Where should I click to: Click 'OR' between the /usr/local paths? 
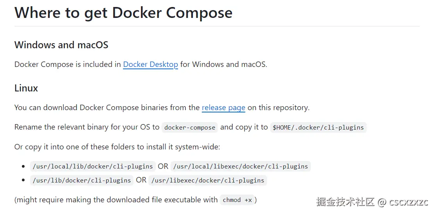coord(163,167)
